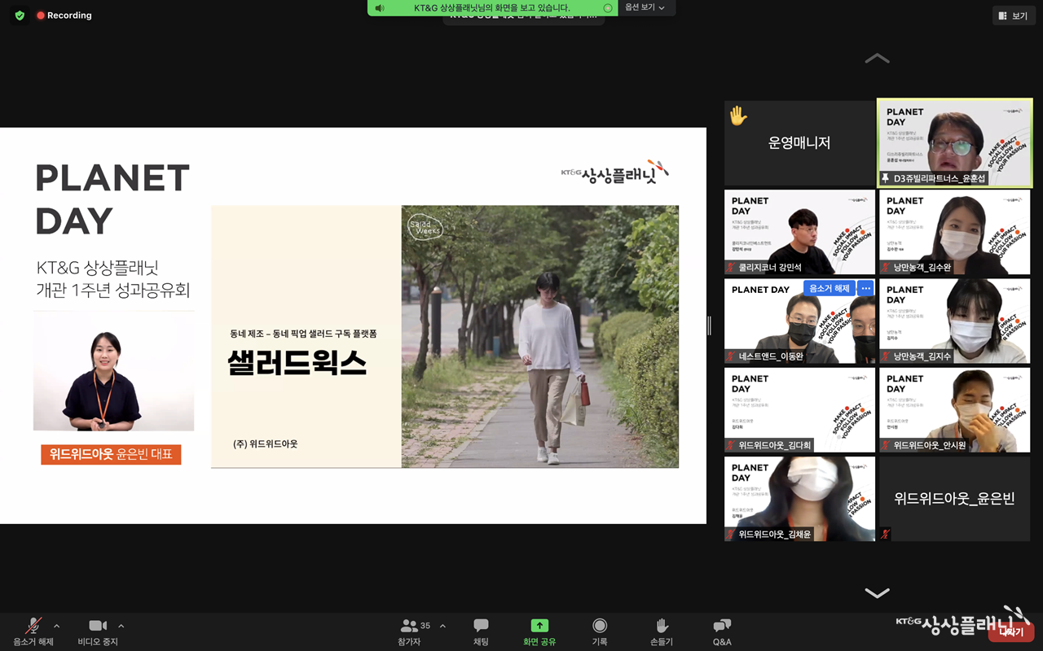The width and height of the screenshot is (1043, 651).
Task: Click the Salad Weeks logo on the slide
Action: [x=425, y=227]
